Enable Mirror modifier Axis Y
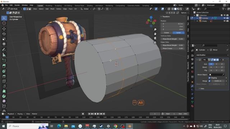 pyautogui.click(x=216, y=64)
